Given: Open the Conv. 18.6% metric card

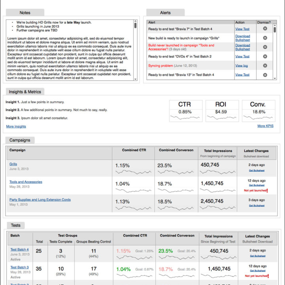Looking at the screenshot, I should point(257,110).
